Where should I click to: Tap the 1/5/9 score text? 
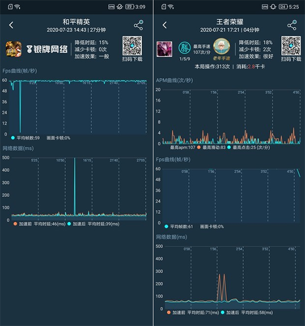point(185,59)
